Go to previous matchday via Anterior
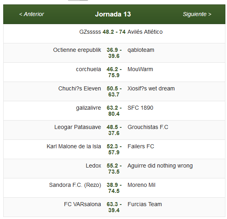The height and width of the screenshot is (219, 227). 31,14
